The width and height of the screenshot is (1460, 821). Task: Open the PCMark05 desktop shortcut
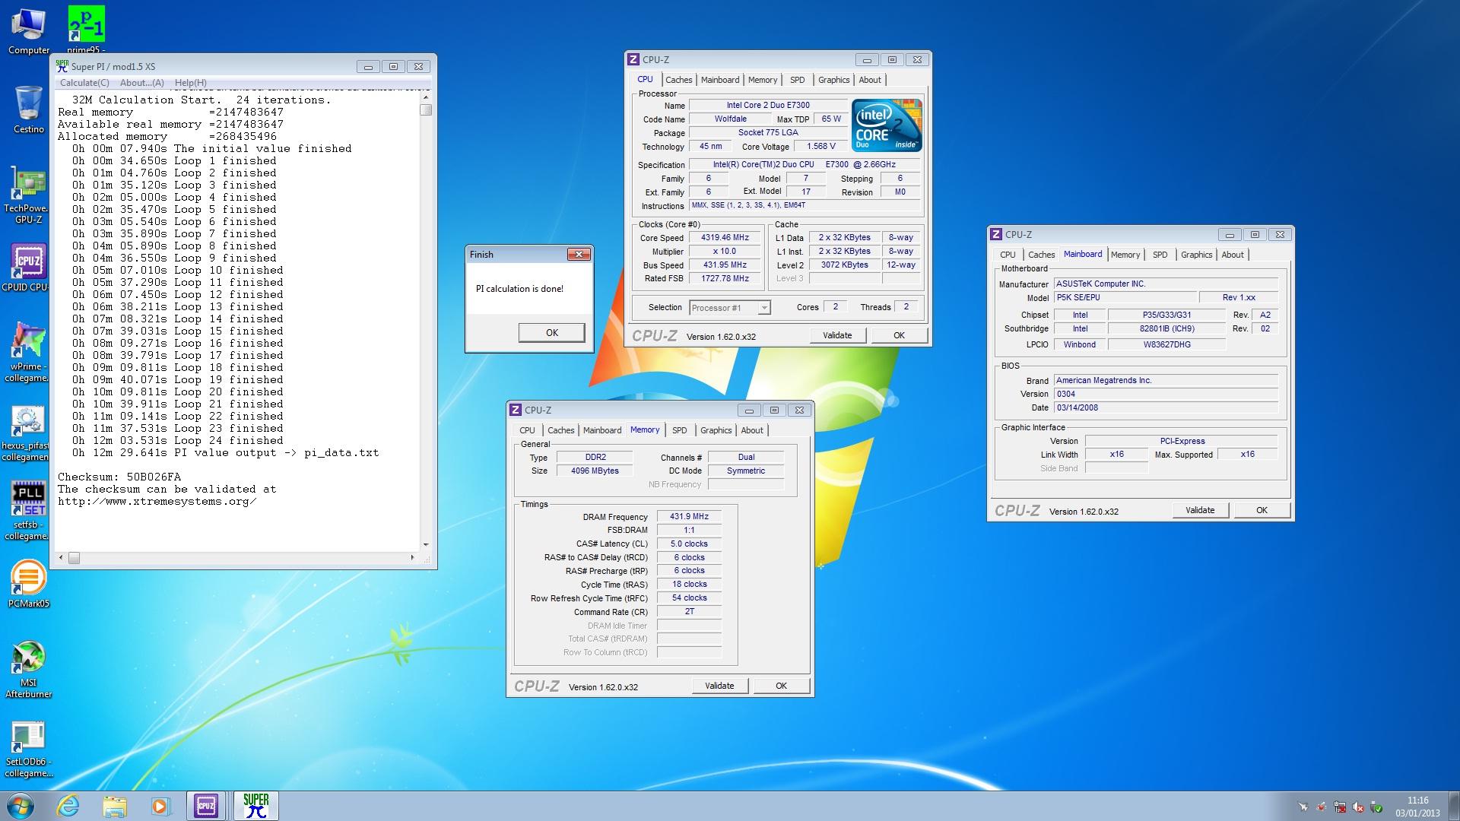click(x=27, y=584)
